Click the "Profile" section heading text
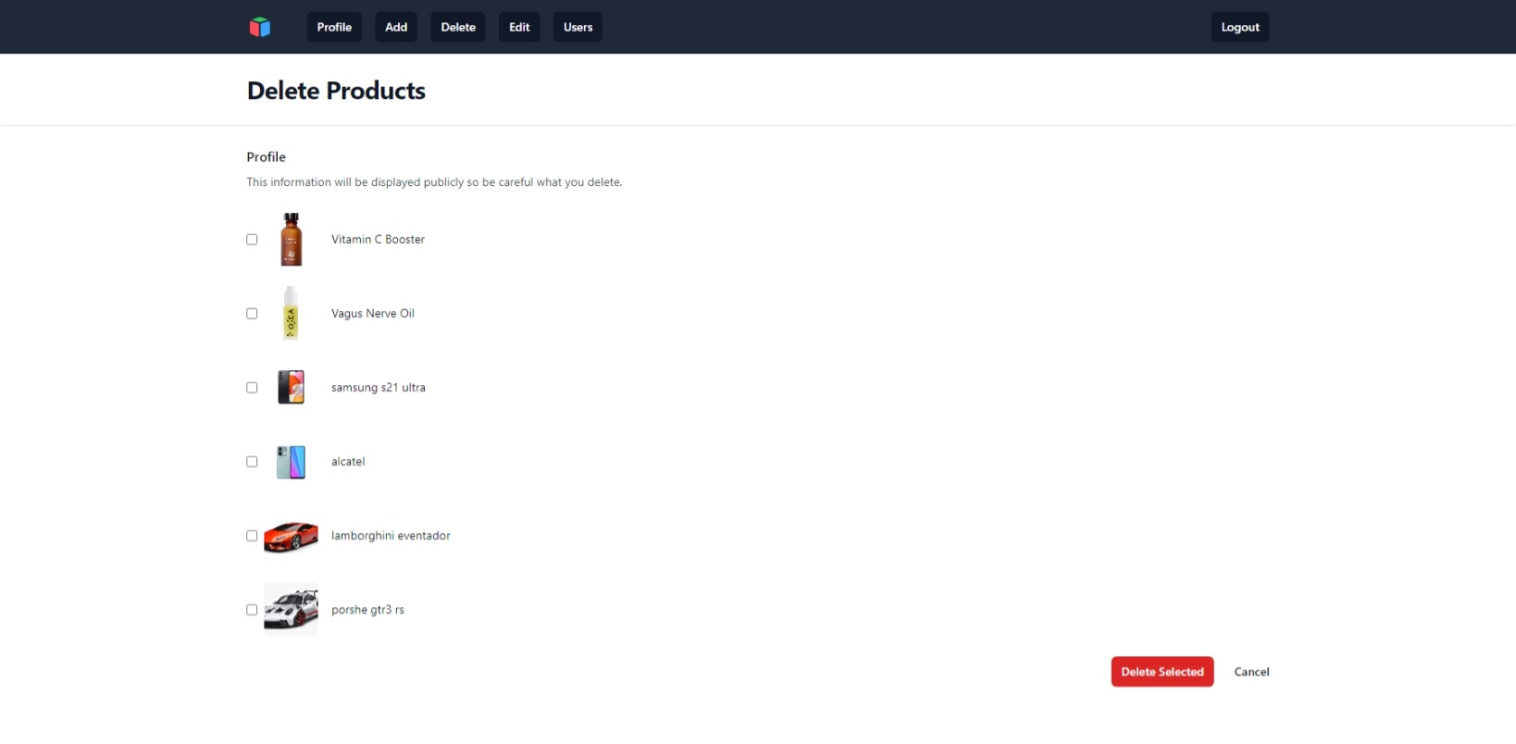 pos(266,157)
